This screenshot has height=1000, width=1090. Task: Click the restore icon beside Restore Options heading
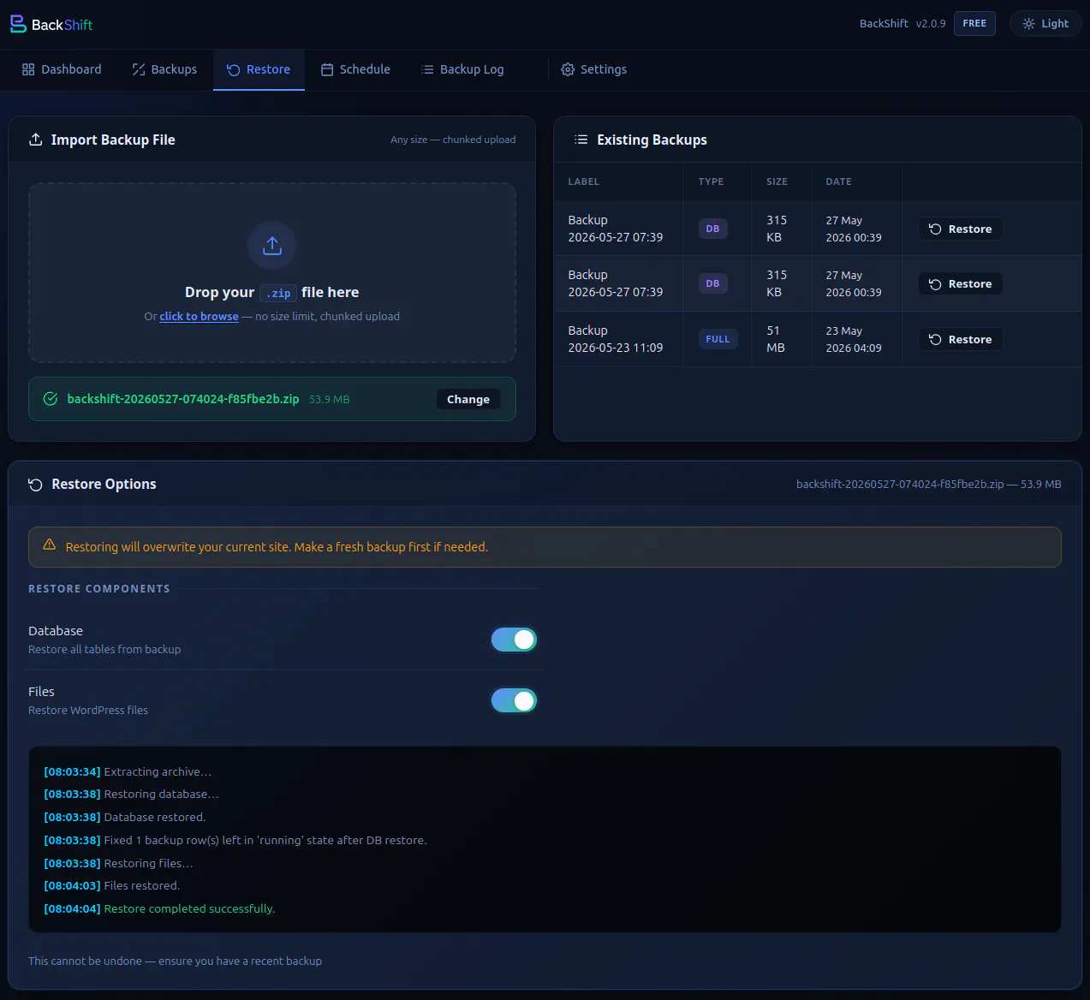pos(35,485)
